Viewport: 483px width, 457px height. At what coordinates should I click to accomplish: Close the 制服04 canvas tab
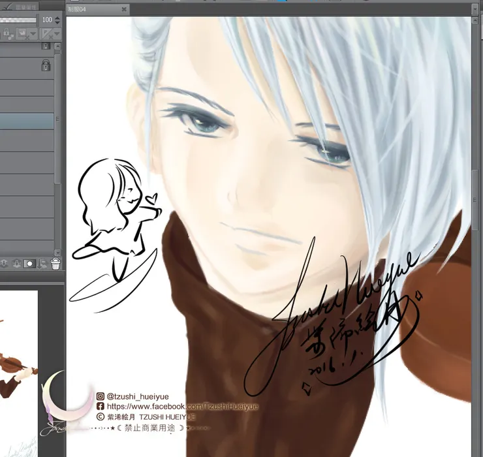click(124, 10)
